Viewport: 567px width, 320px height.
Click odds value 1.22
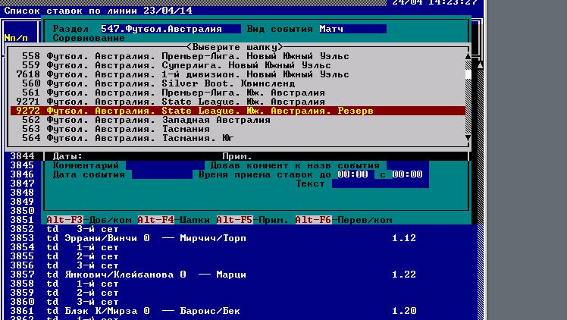404,275
